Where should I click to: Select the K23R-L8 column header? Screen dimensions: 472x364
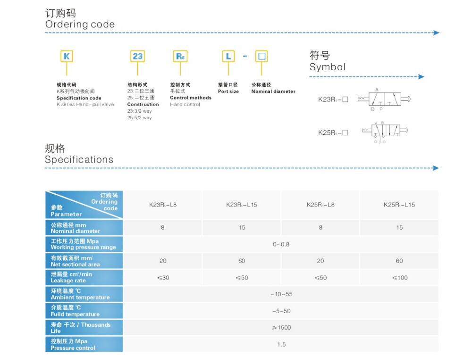(x=163, y=205)
